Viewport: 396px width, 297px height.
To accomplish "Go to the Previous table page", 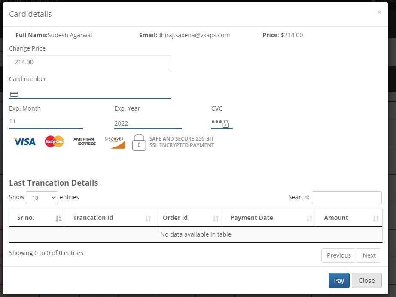I will (338, 255).
